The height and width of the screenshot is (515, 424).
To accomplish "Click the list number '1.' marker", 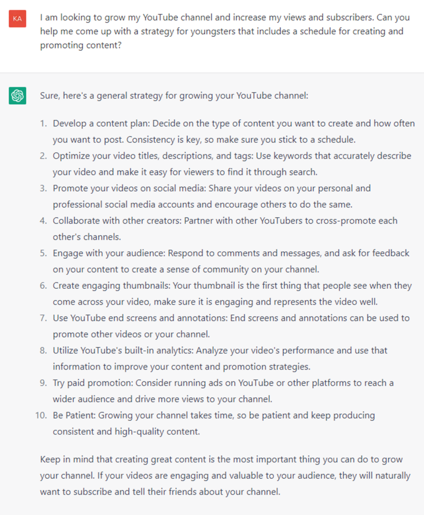I will (44, 123).
